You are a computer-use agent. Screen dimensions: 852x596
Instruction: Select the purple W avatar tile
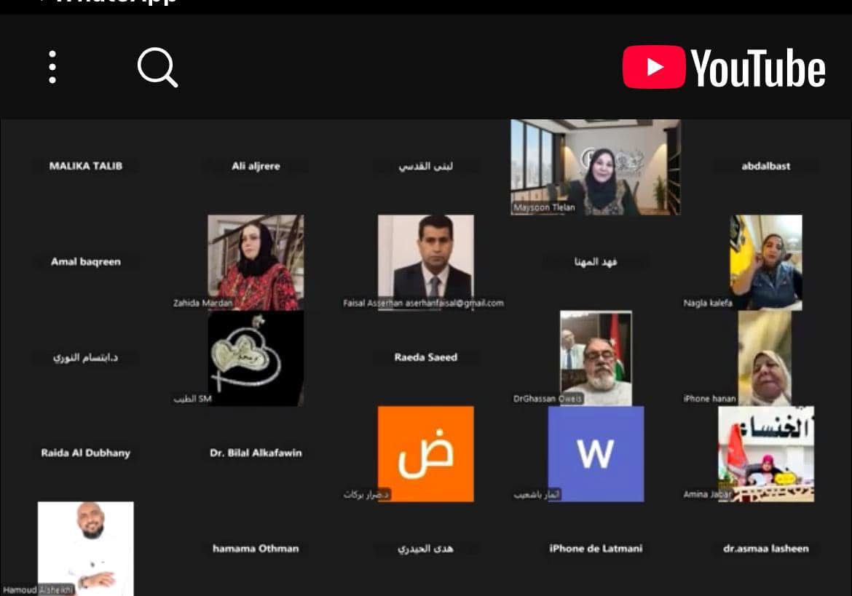[x=596, y=453]
